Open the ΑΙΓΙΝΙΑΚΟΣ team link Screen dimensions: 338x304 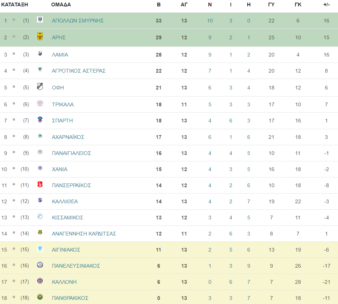(66, 250)
